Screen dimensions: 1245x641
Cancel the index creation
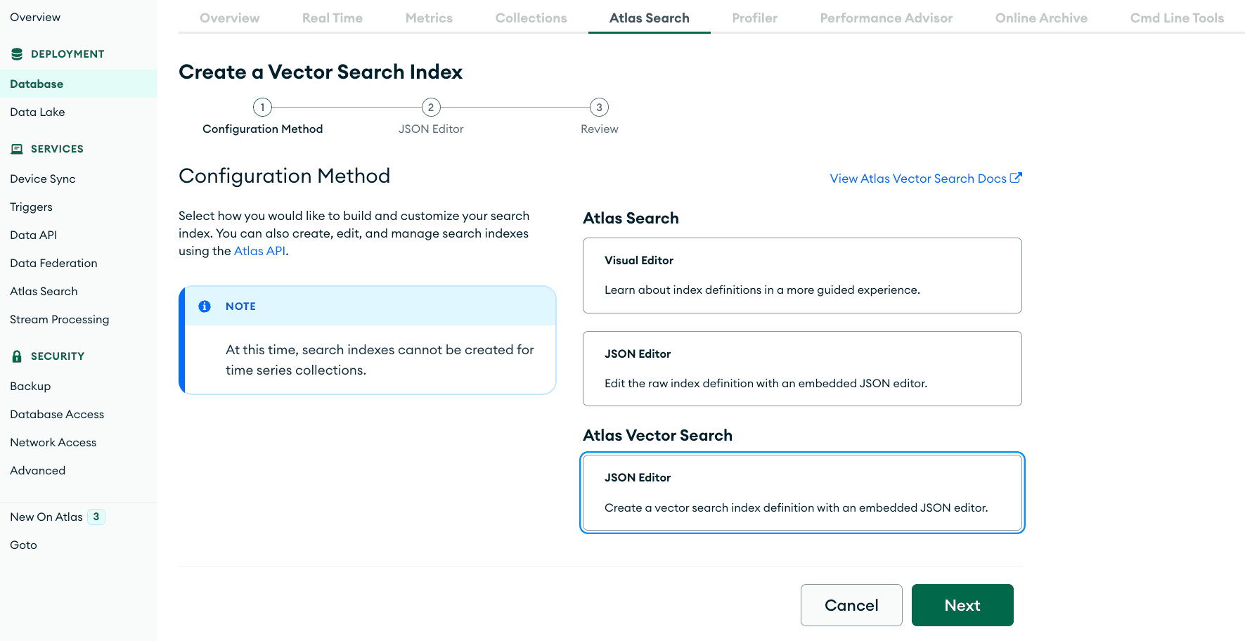pos(851,605)
